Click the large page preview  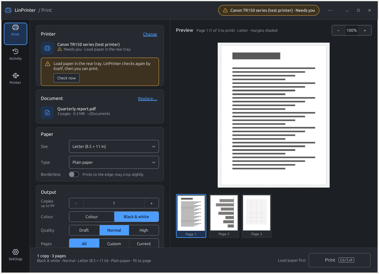pos(274,115)
